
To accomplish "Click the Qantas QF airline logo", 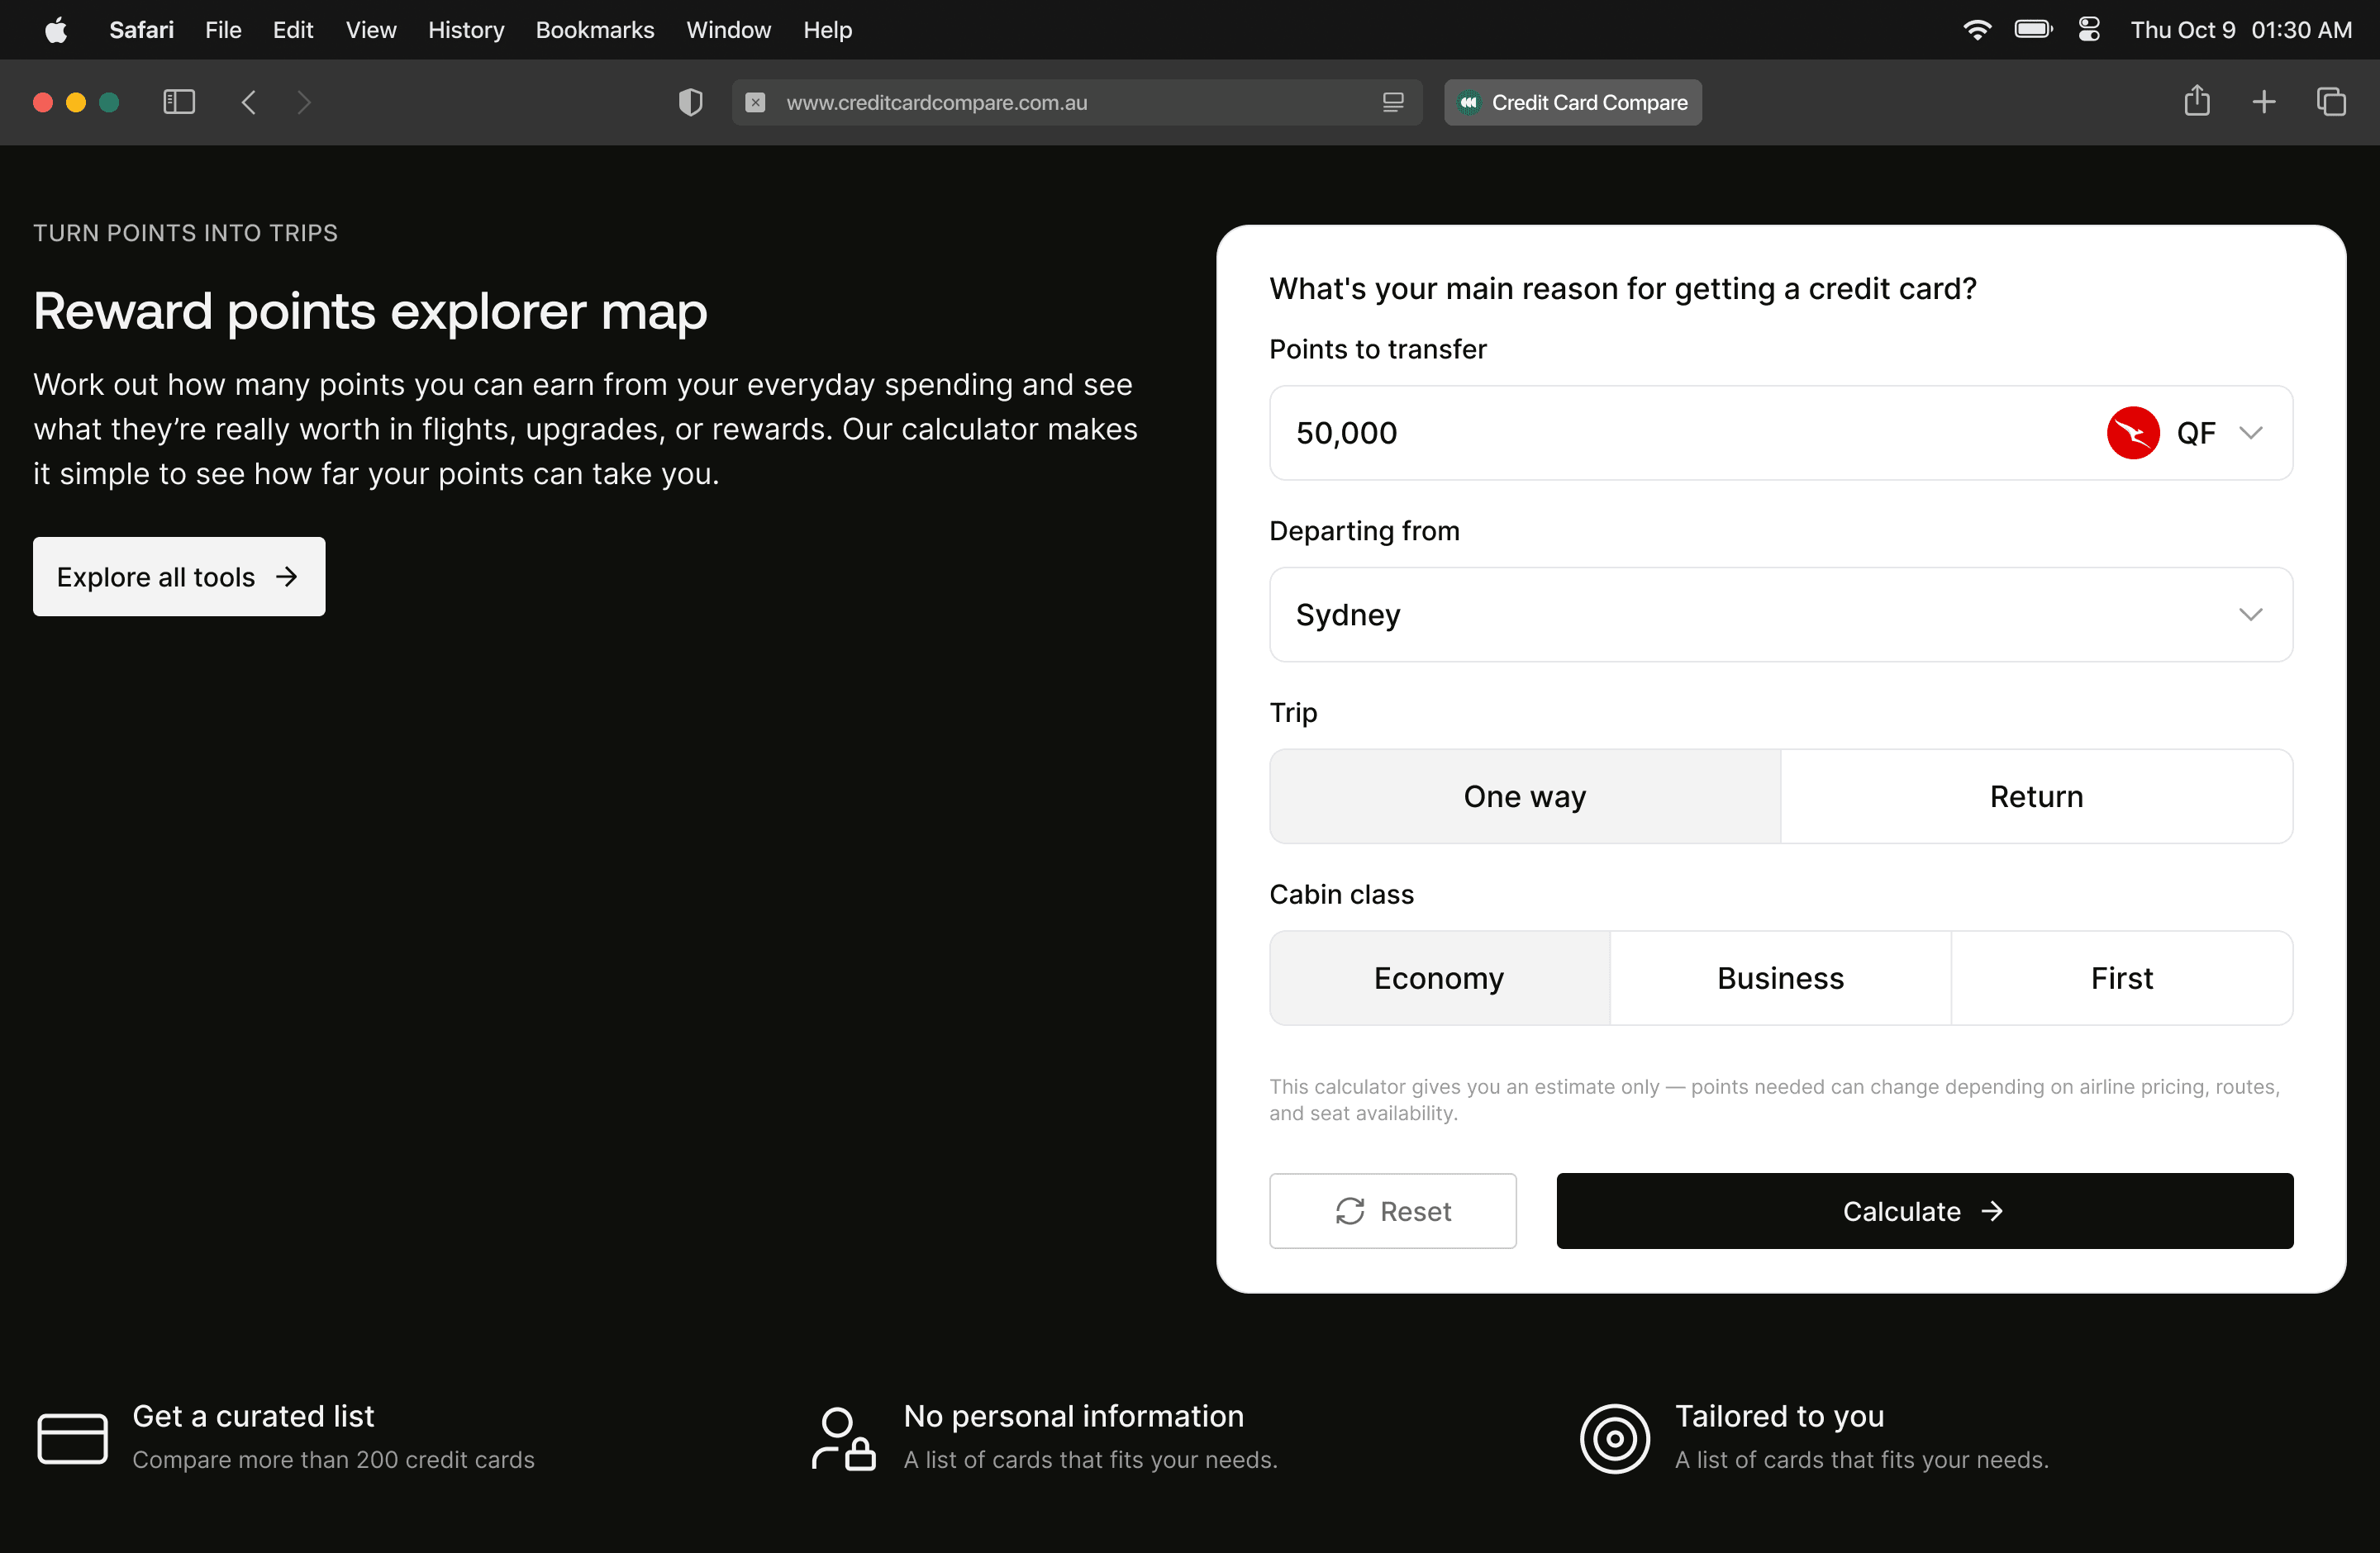I will pos(2132,433).
